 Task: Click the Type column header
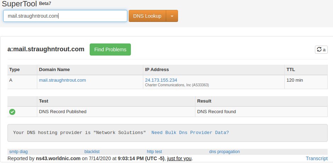(15, 70)
